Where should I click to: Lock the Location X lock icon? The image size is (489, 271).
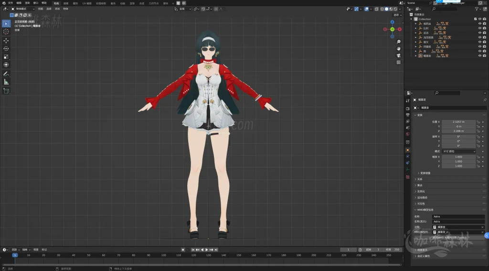478,122
